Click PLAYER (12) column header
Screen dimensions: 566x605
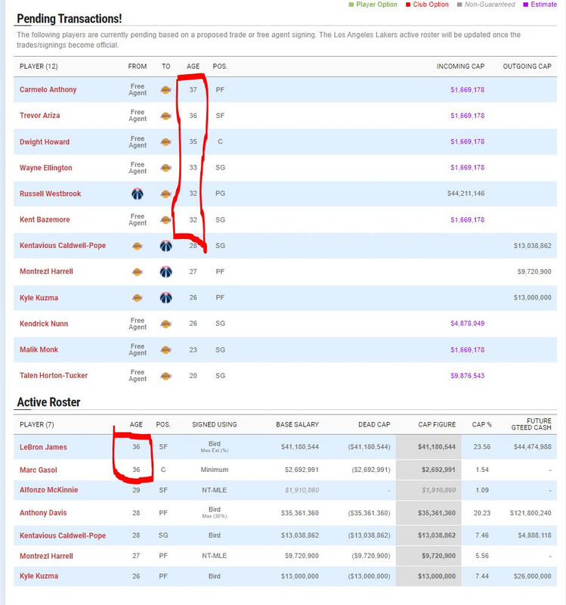tap(39, 67)
